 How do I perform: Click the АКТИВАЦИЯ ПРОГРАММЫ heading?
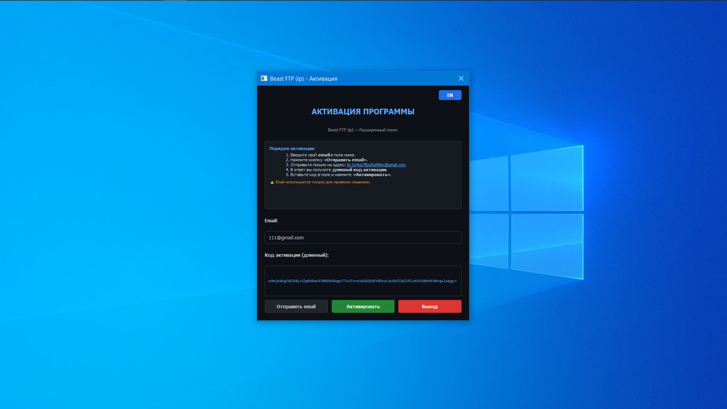click(x=363, y=112)
